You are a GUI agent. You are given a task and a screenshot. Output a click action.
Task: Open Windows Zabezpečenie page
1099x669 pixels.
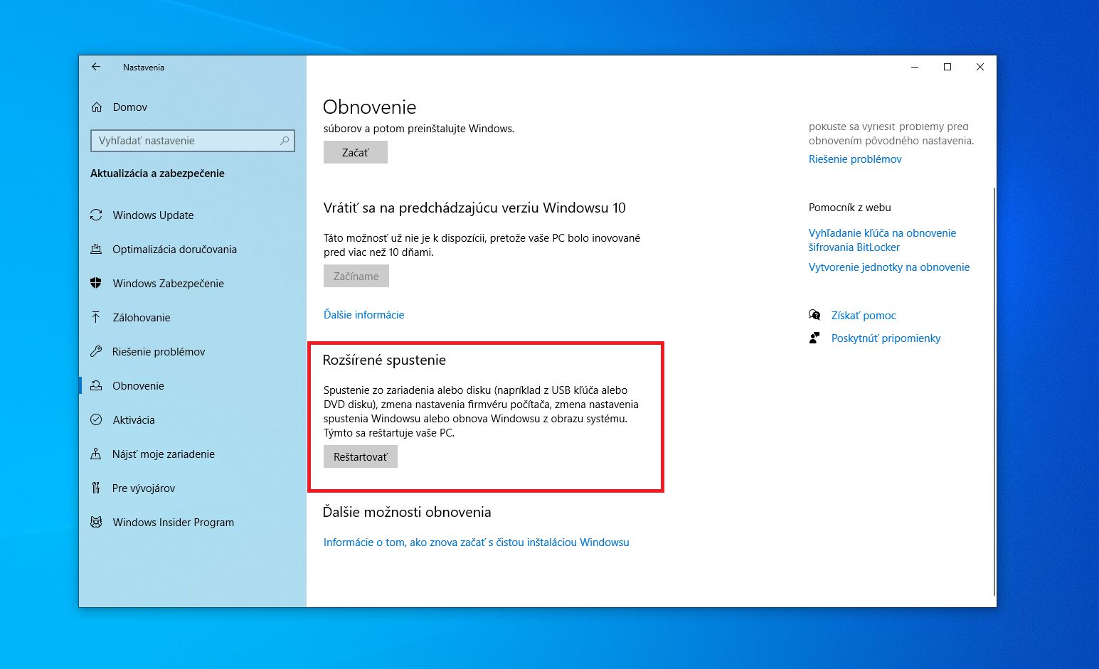(x=192, y=284)
